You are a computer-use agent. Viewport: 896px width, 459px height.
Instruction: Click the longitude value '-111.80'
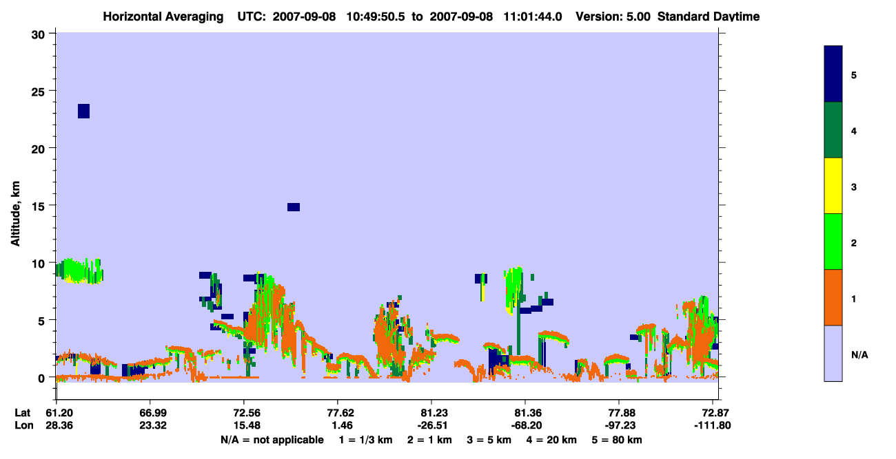click(x=711, y=425)
